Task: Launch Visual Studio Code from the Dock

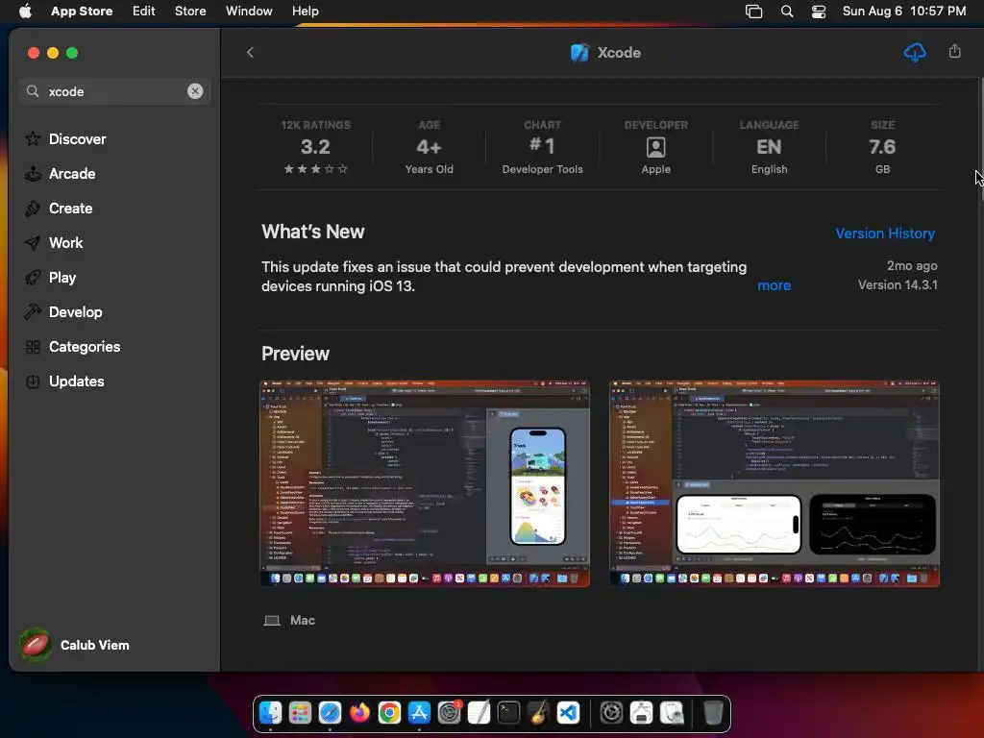Action: (568, 713)
